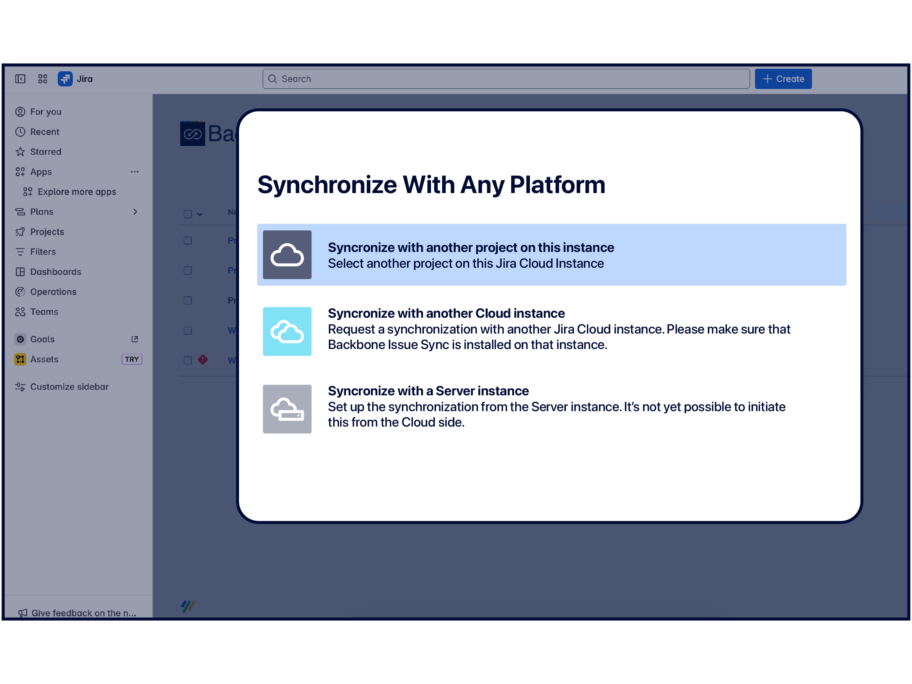Click the grey cloud-server icon
Image resolution: width=912 pixels, height=684 pixels.
(287, 409)
